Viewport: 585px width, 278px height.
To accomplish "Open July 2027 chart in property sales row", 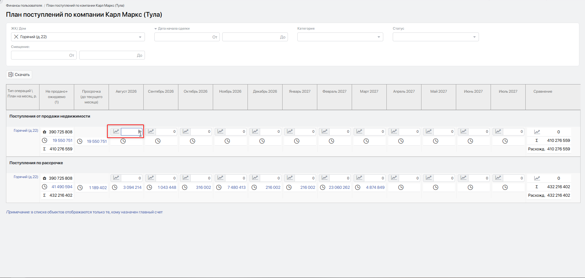I will point(498,131).
